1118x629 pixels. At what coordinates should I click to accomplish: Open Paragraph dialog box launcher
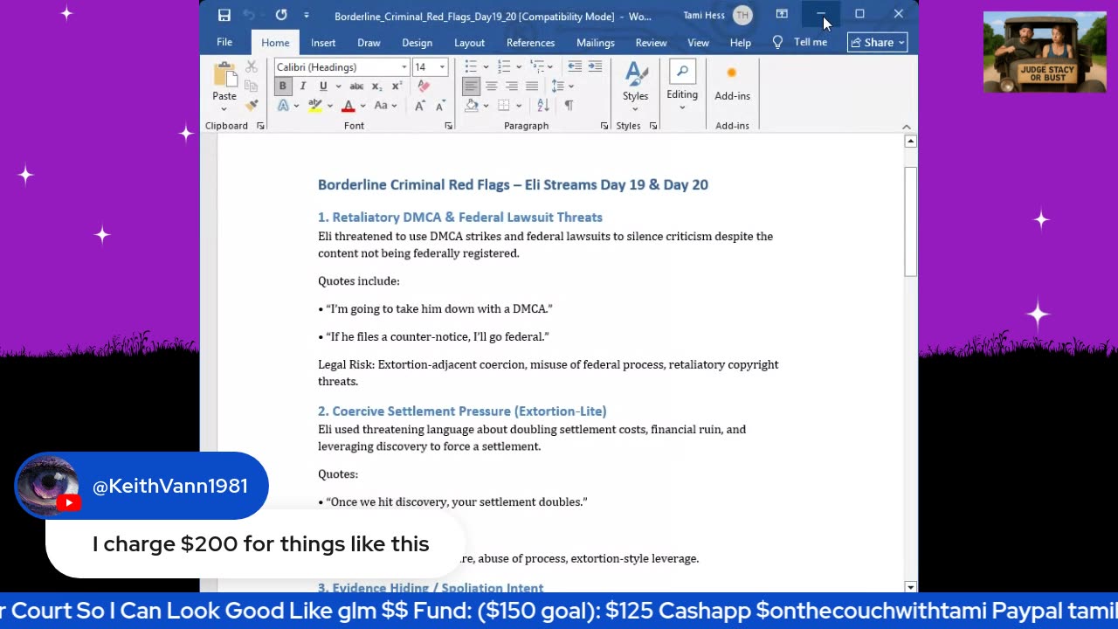tap(604, 126)
